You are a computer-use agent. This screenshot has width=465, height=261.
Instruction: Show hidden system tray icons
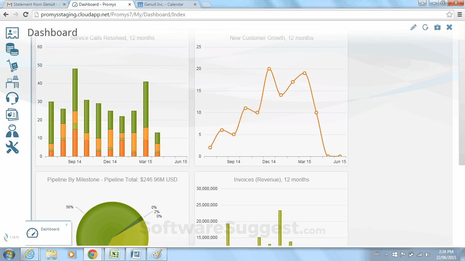pyautogui.click(x=386, y=255)
